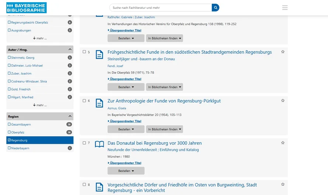This screenshot has height=195, width=328.
Task: Click author link Fendl, Josef
Action: click(x=115, y=66)
